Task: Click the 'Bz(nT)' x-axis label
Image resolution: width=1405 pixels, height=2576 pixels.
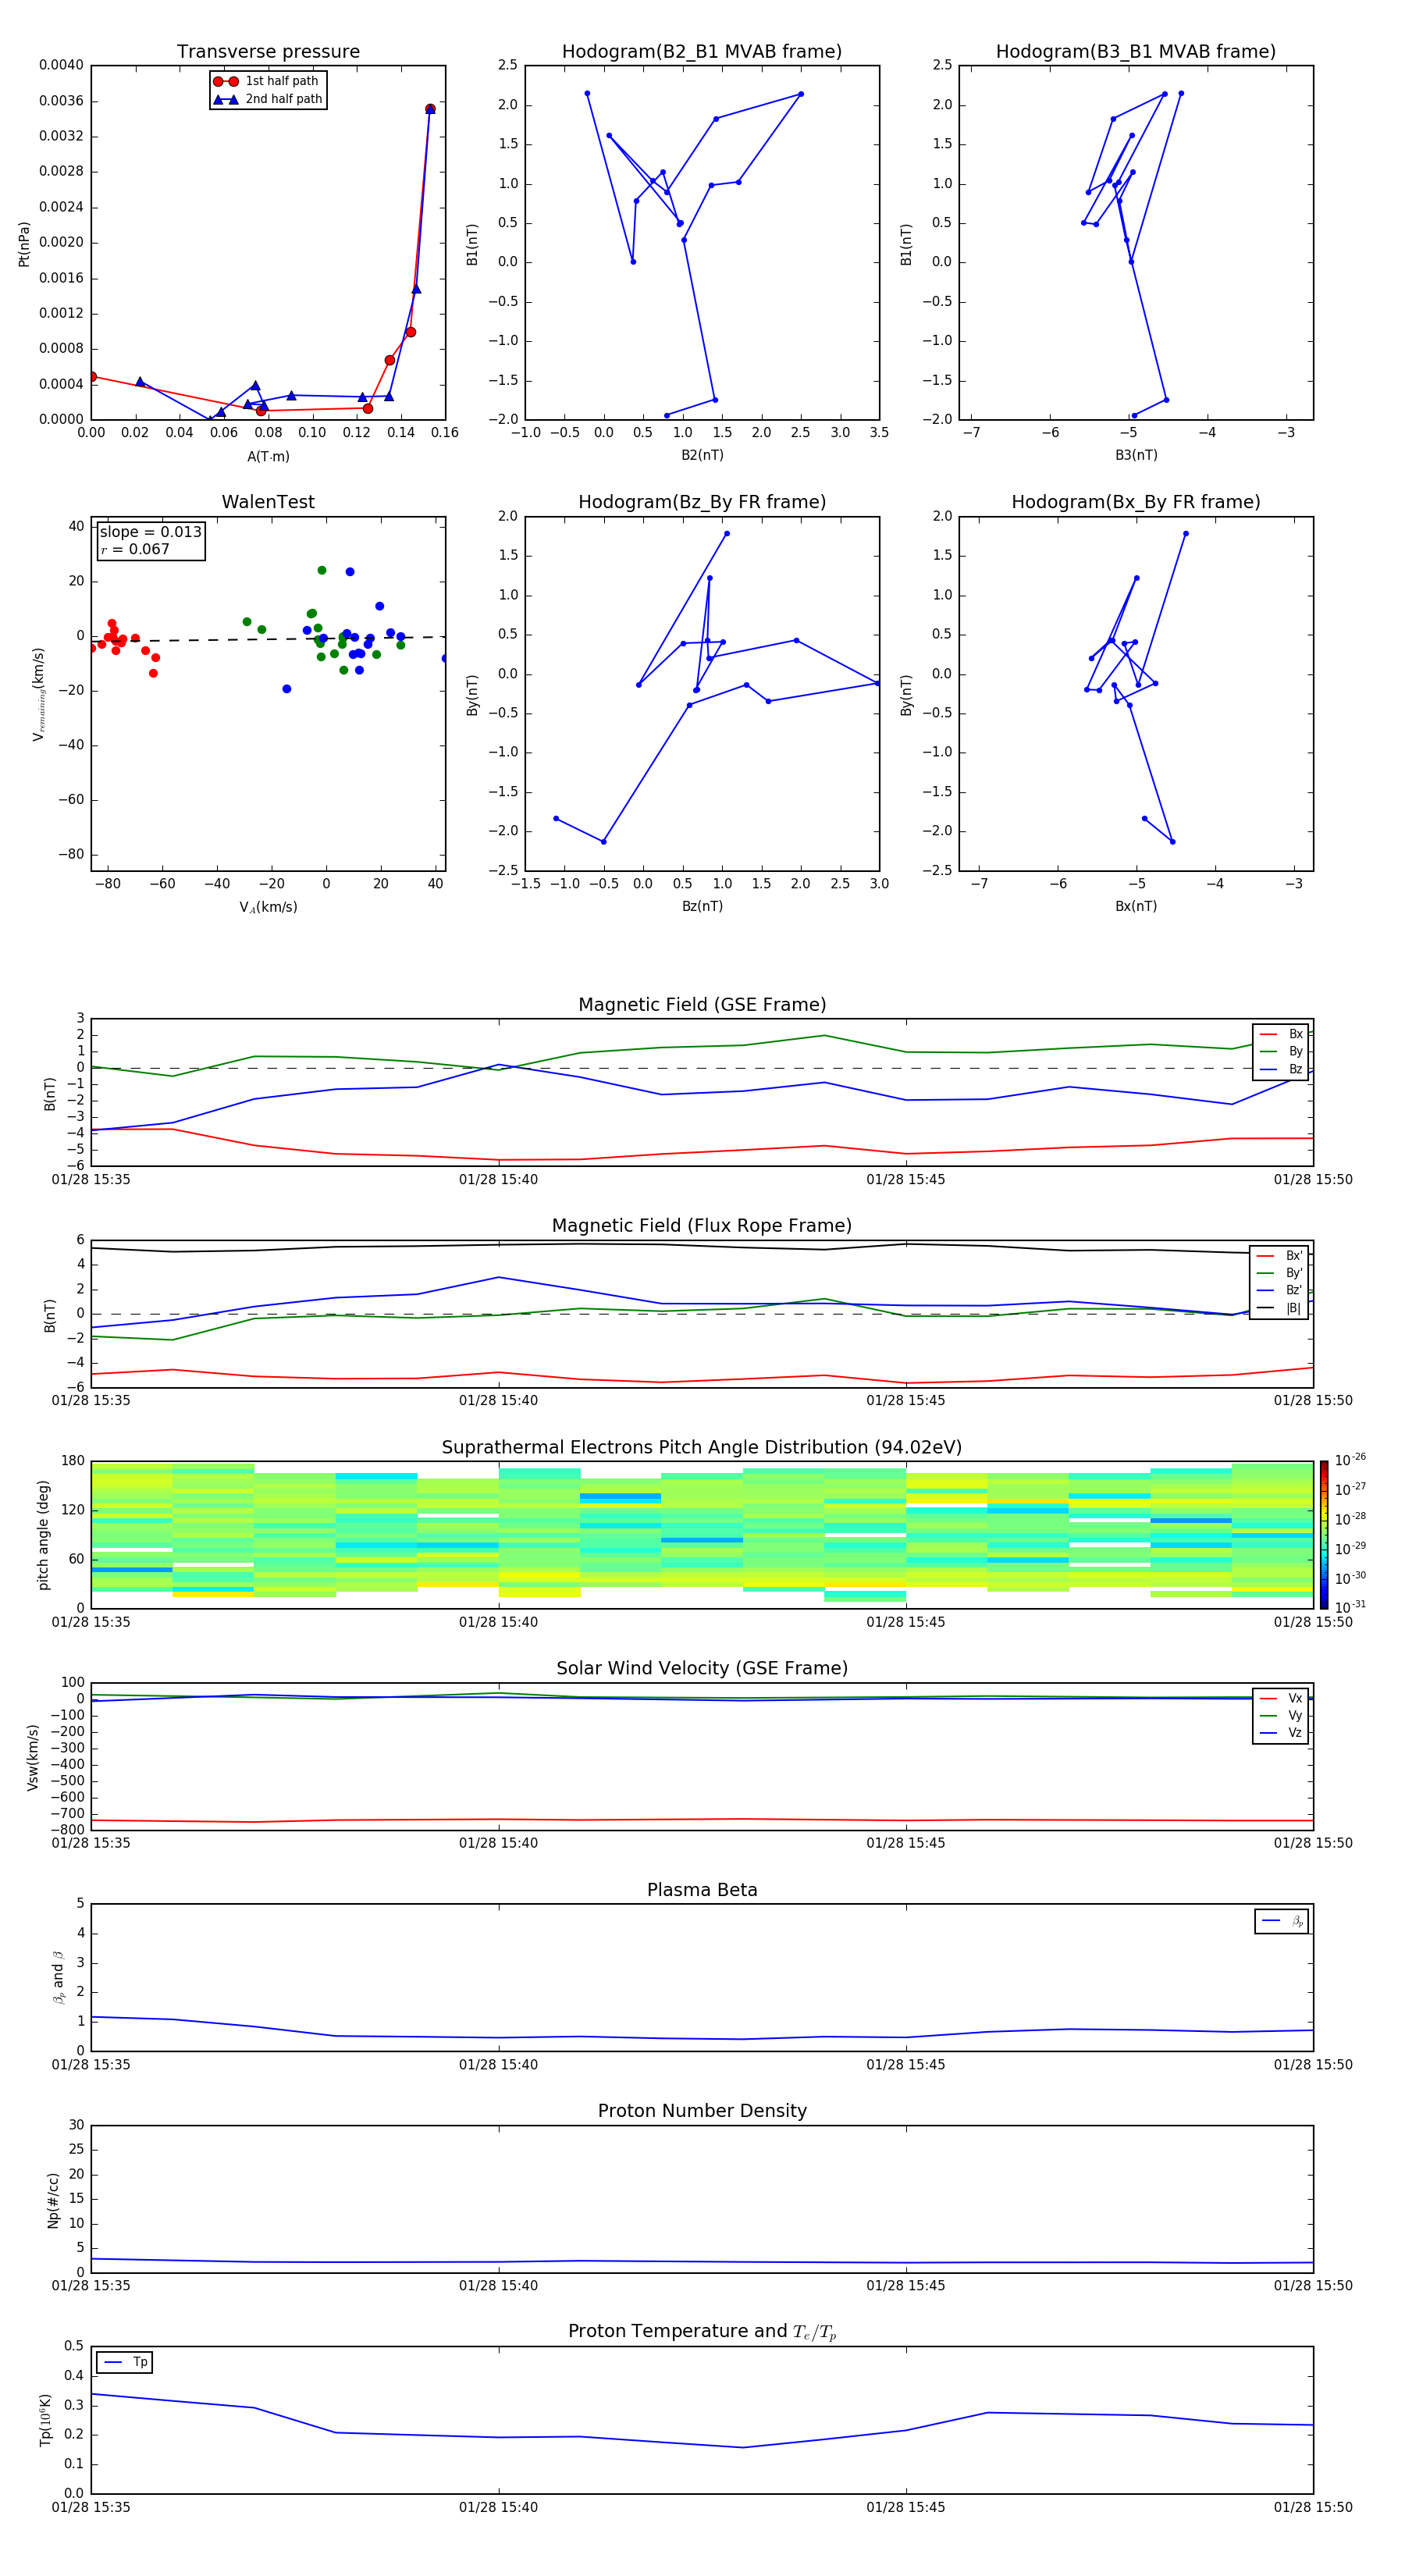Action: point(702,906)
